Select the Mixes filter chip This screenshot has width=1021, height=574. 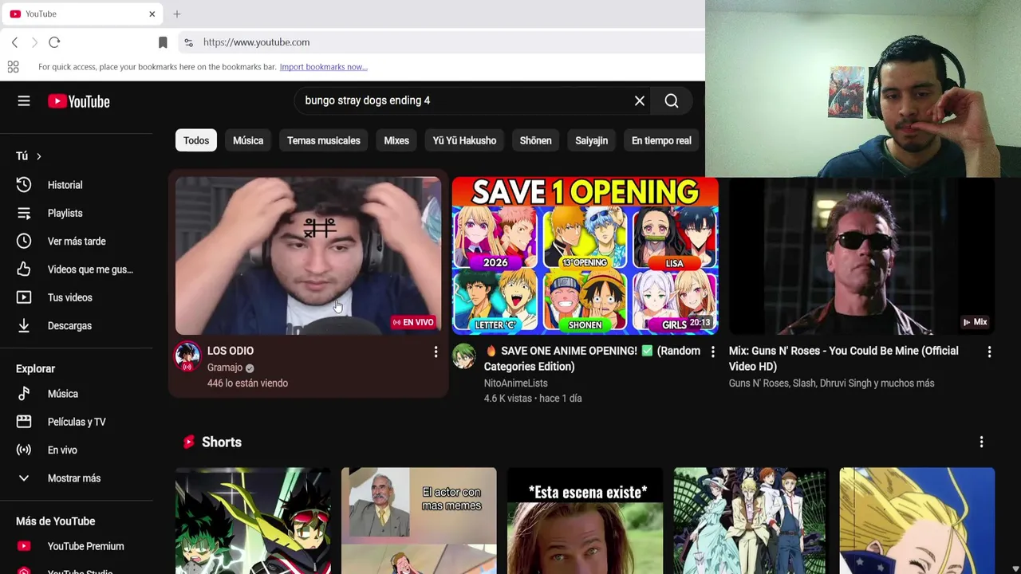[x=396, y=140]
